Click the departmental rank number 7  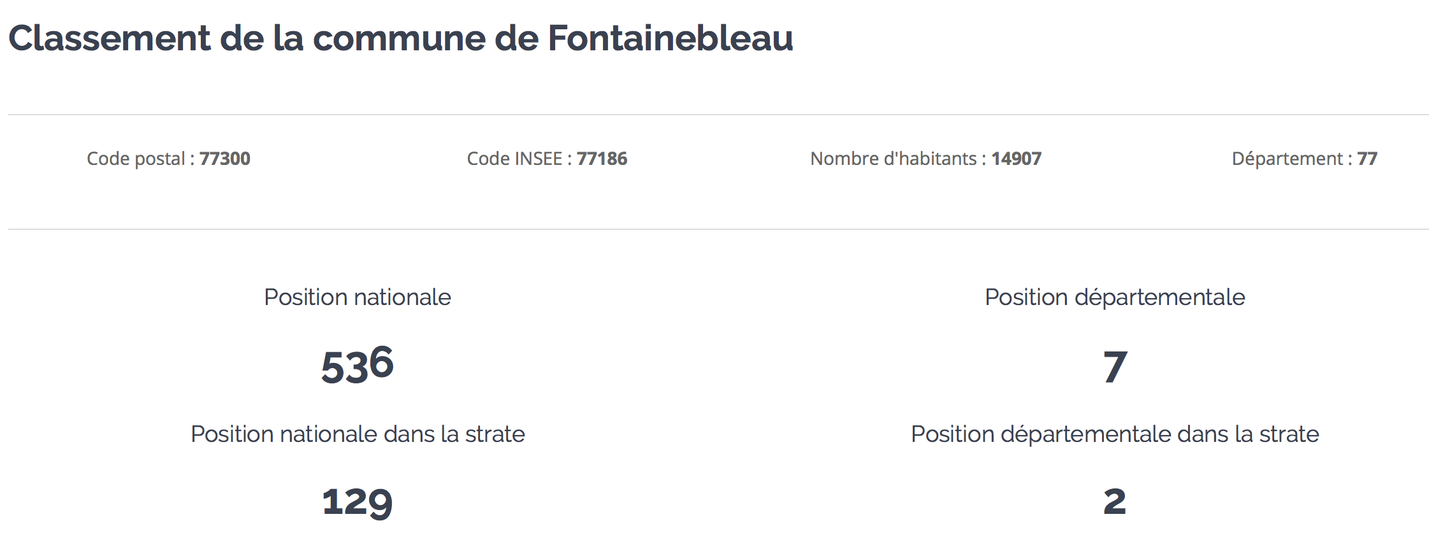click(1115, 367)
